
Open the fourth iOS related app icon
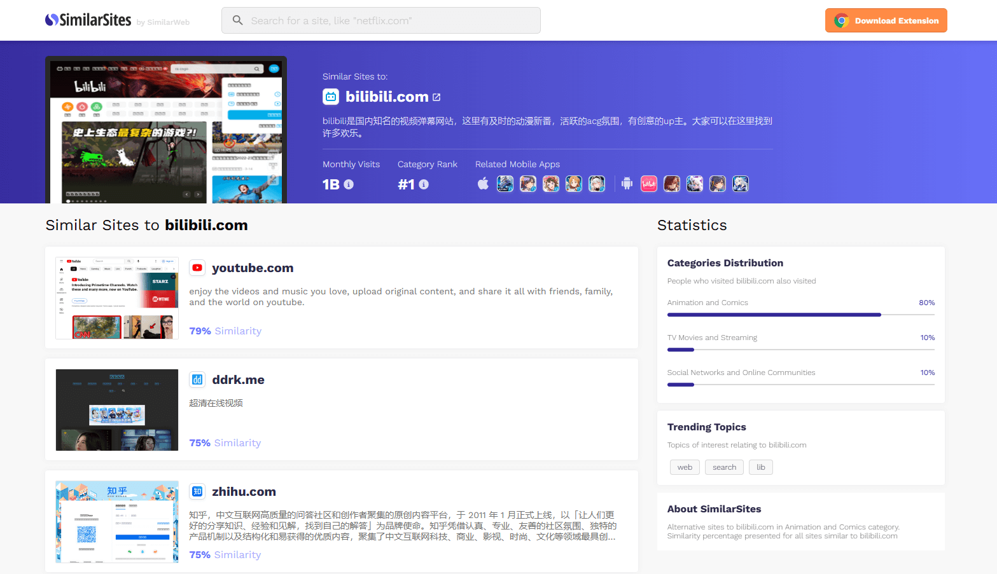(x=574, y=184)
